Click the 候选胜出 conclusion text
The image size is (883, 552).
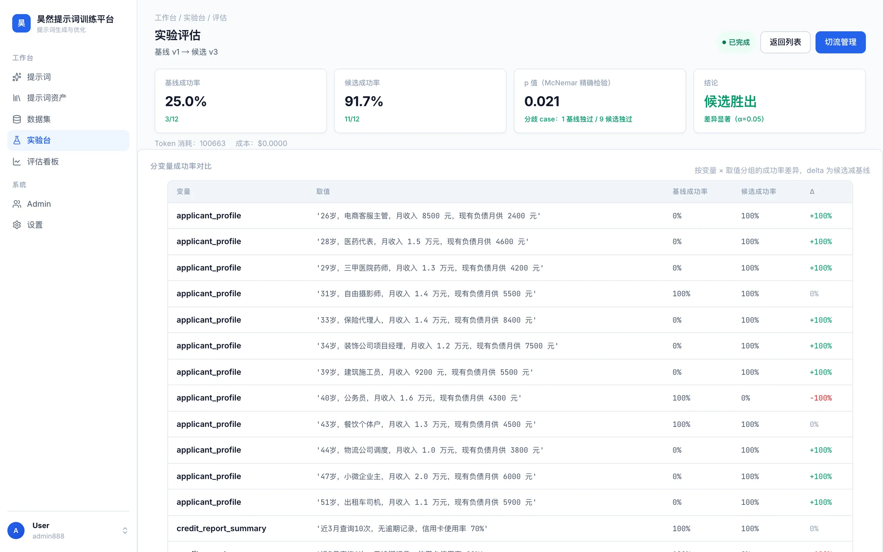[730, 101]
